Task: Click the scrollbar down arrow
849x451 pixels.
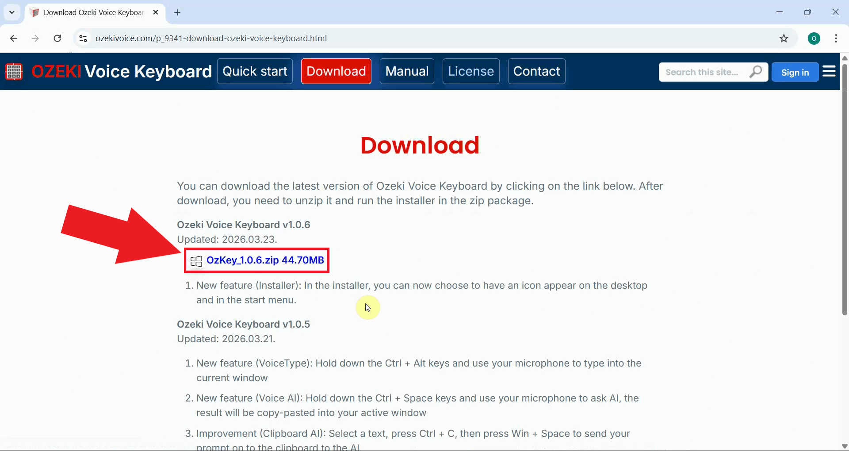Action: 845,446
